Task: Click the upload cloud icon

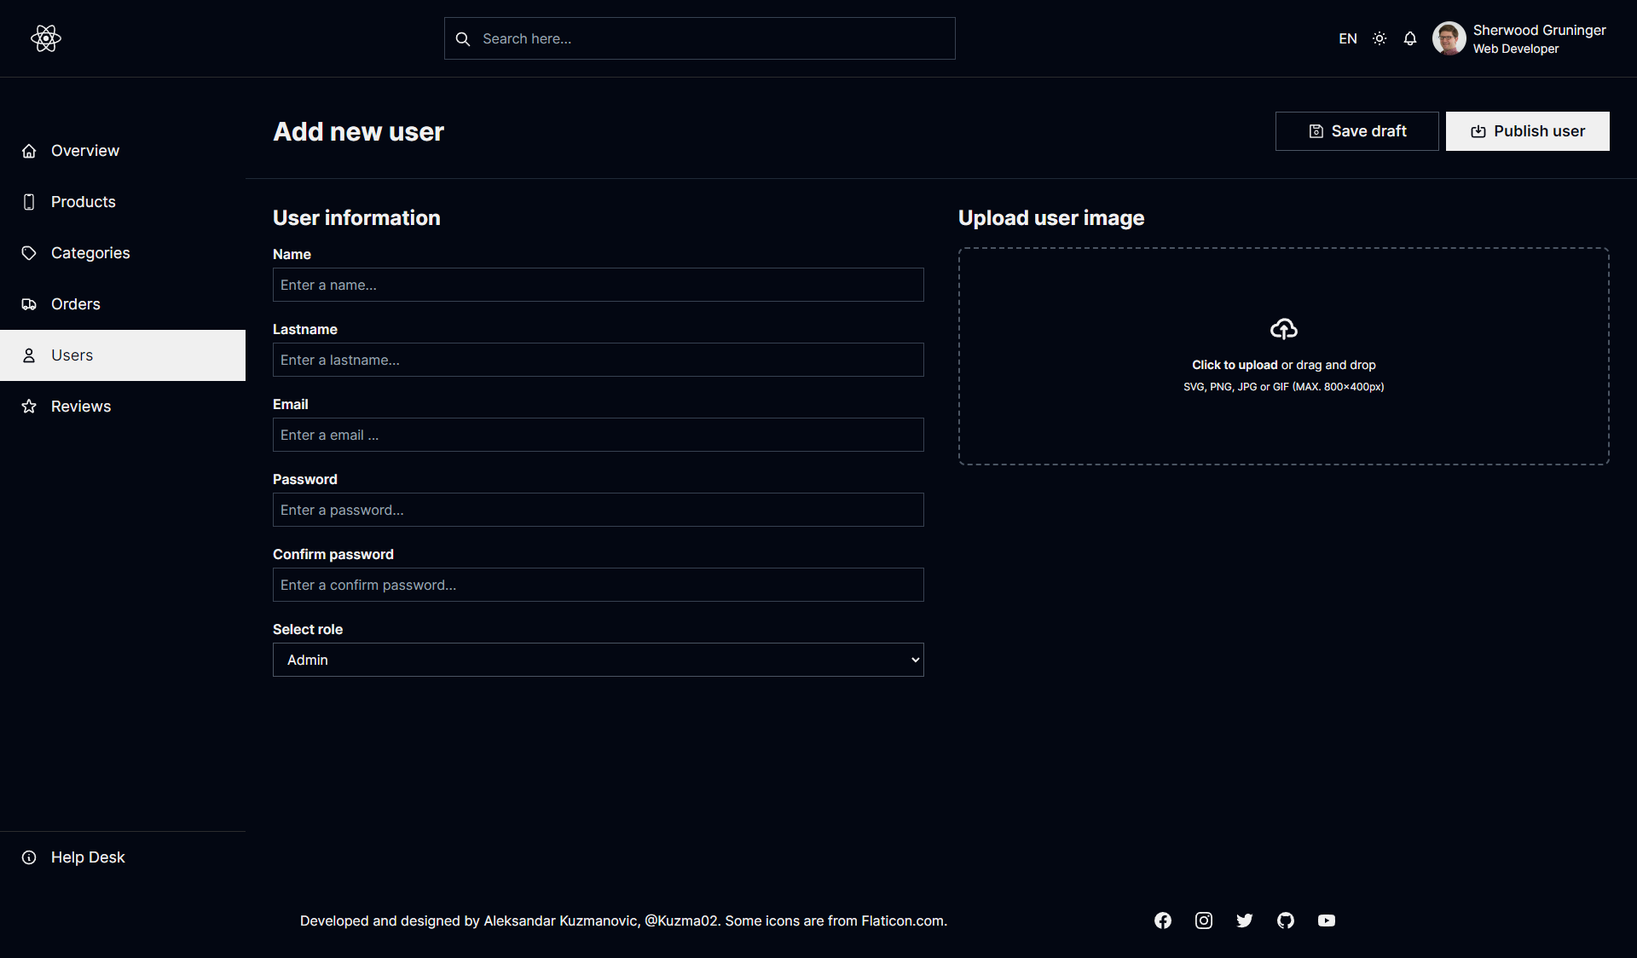Action: point(1283,328)
